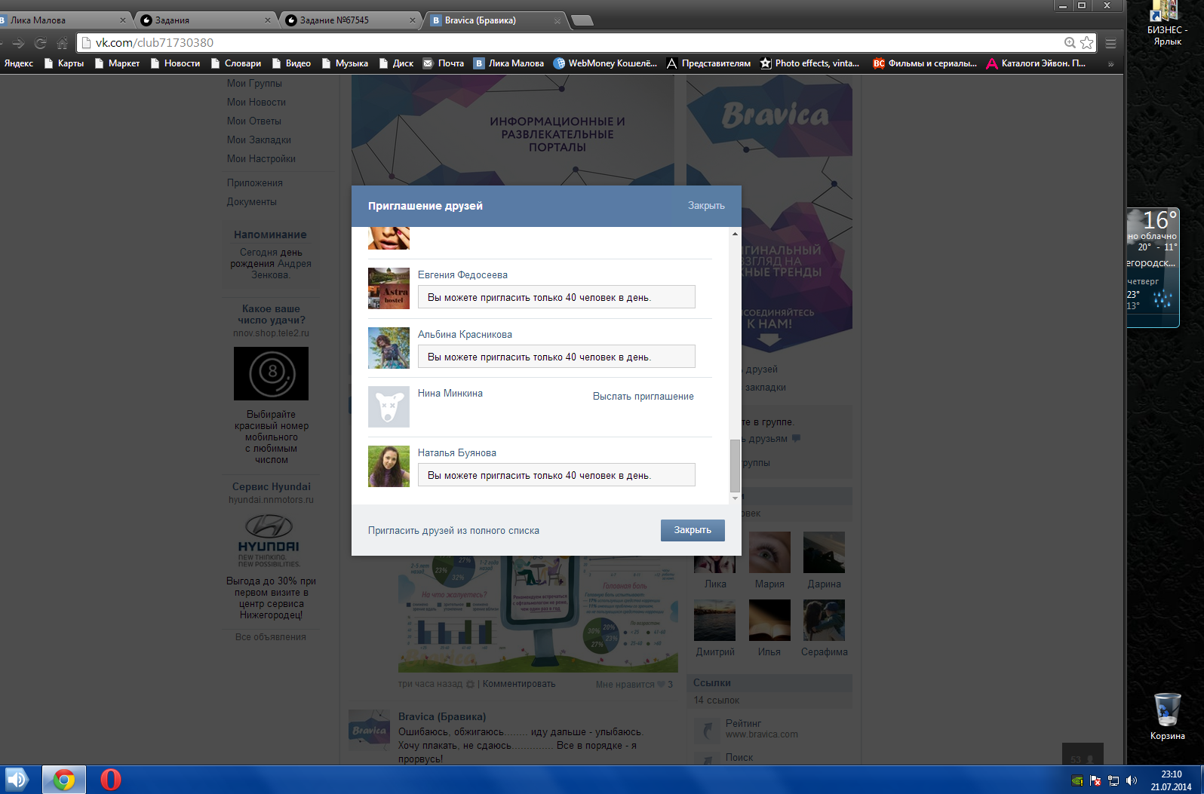Click Пригласить друзей из полного списка

[453, 531]
